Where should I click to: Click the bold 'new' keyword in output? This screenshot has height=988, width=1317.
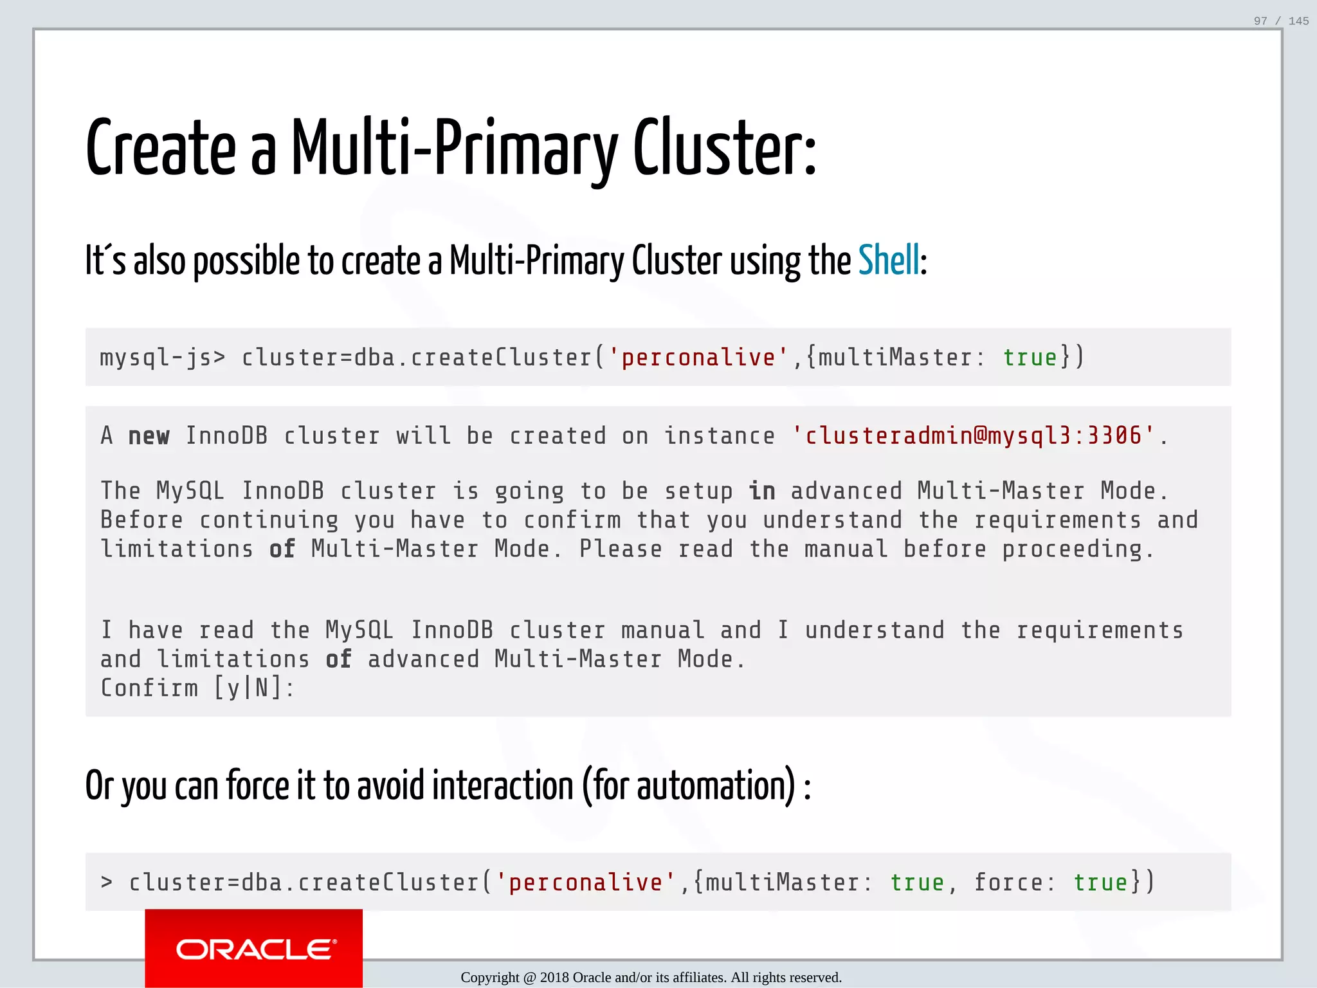149,436
